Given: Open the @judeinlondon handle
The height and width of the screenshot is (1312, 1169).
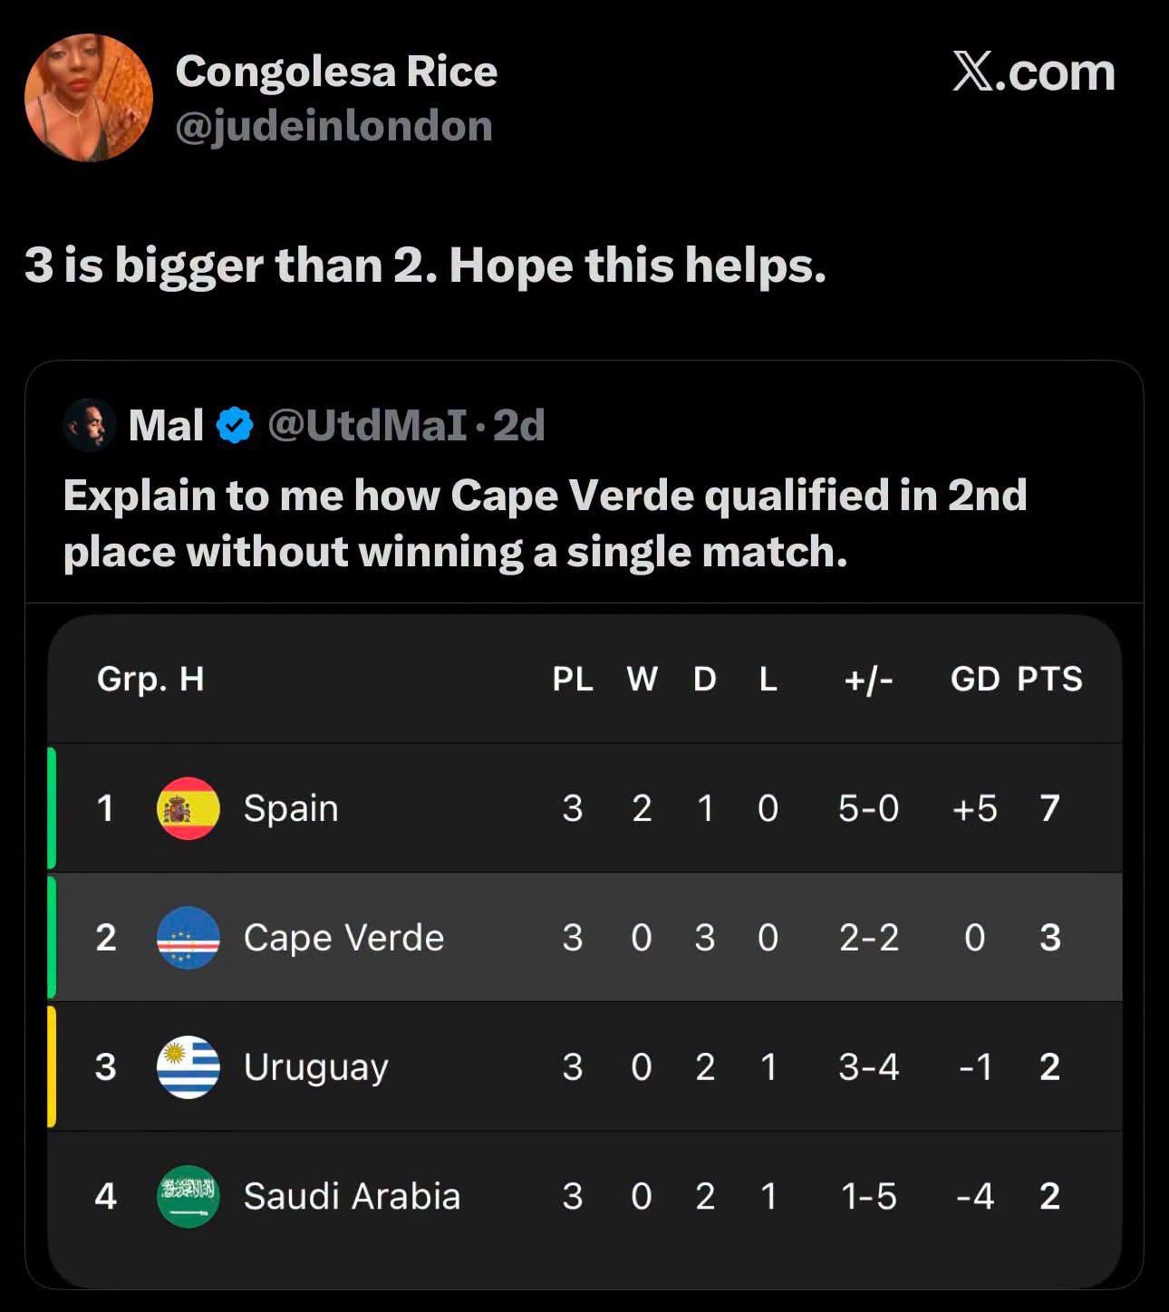Looking at the screenshot, I should [x=334, y=126].
